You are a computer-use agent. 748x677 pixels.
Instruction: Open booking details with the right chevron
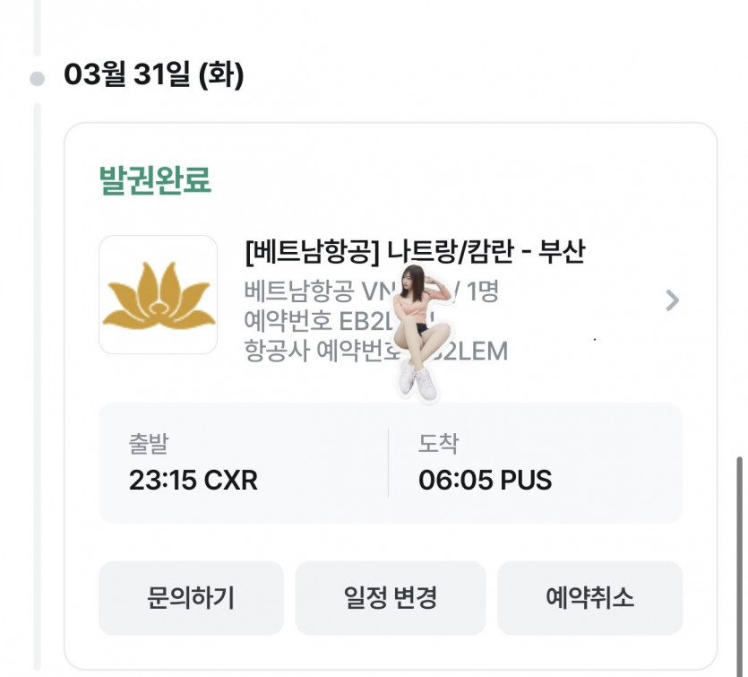point(673,300)
